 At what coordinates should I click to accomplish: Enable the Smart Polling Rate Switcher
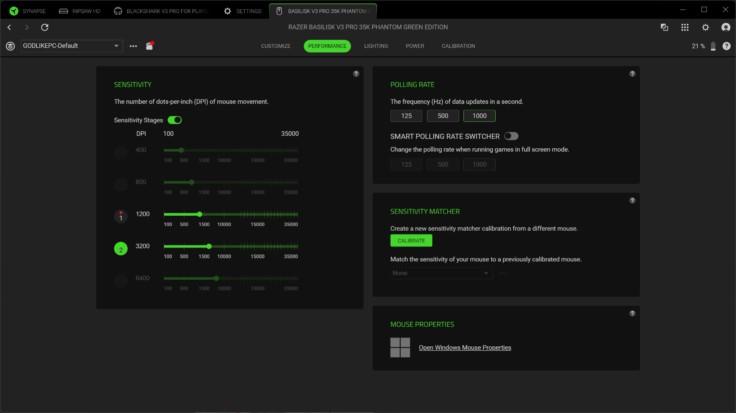click(x=511, y=136)
